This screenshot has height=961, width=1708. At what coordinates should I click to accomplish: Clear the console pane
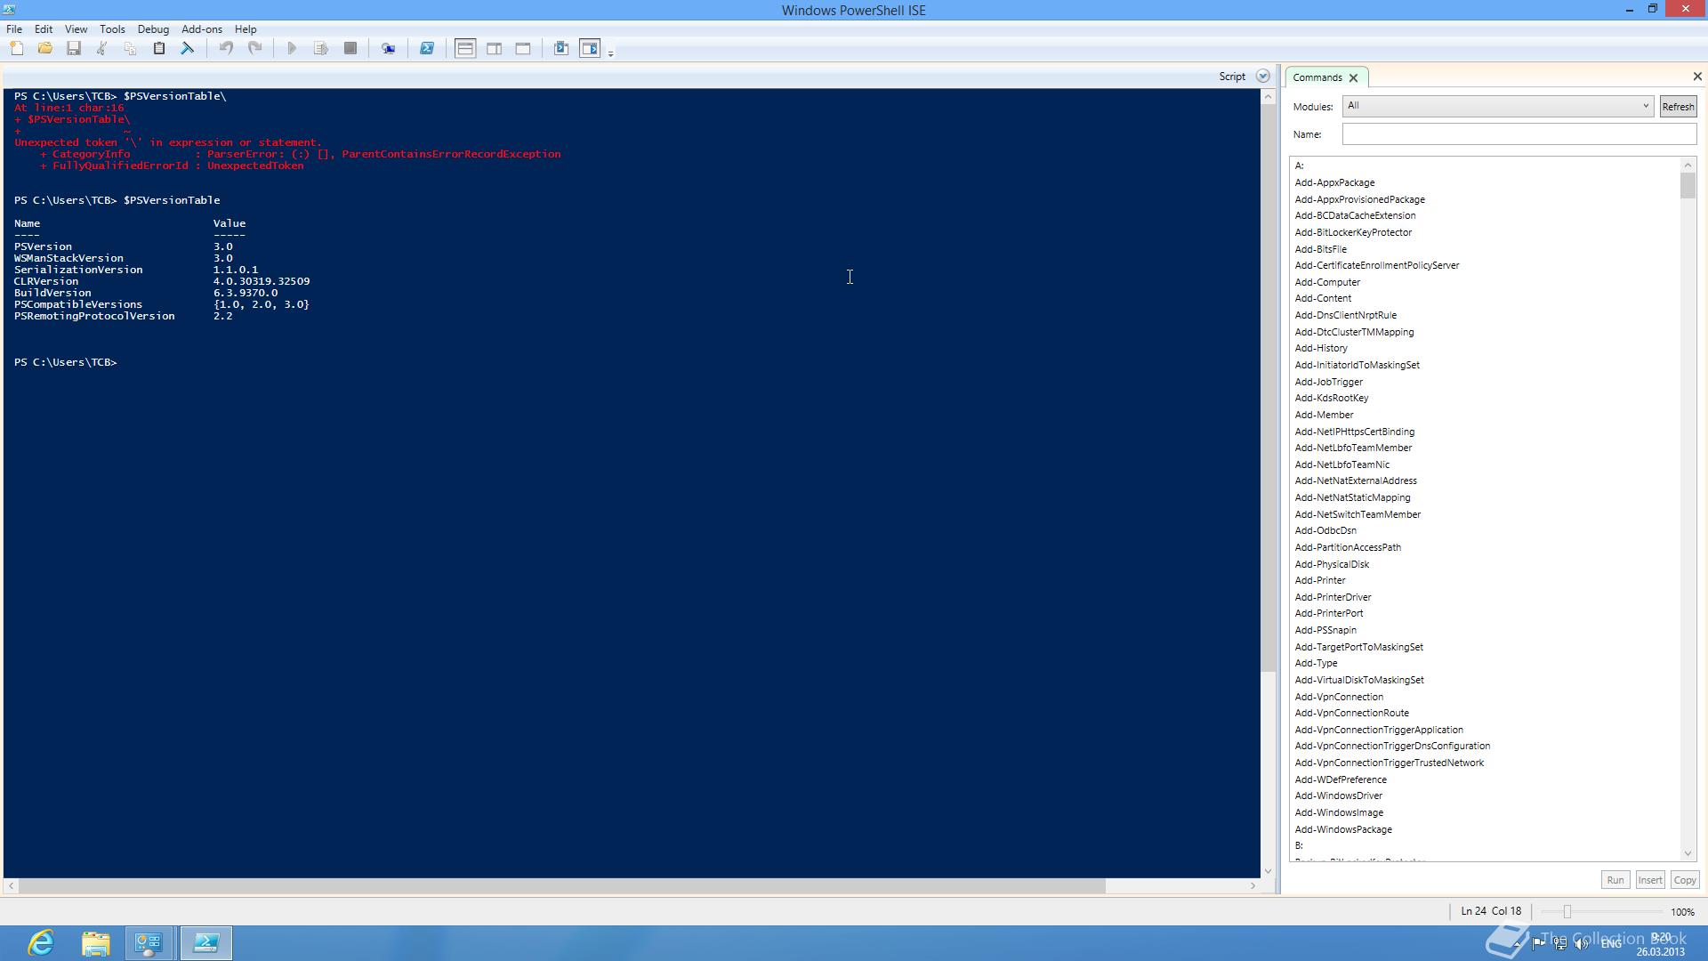click(x=188, y=49)
